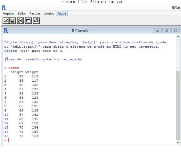
Task: Click height value 58
Action: (21, 76)
